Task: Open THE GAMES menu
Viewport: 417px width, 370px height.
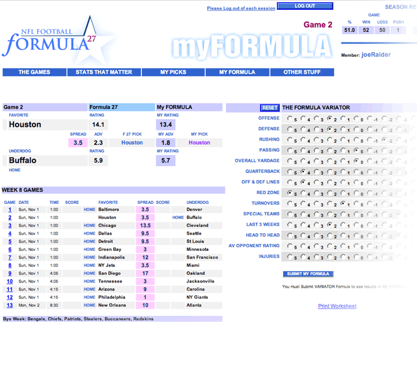Action: (x=34, y=72)
